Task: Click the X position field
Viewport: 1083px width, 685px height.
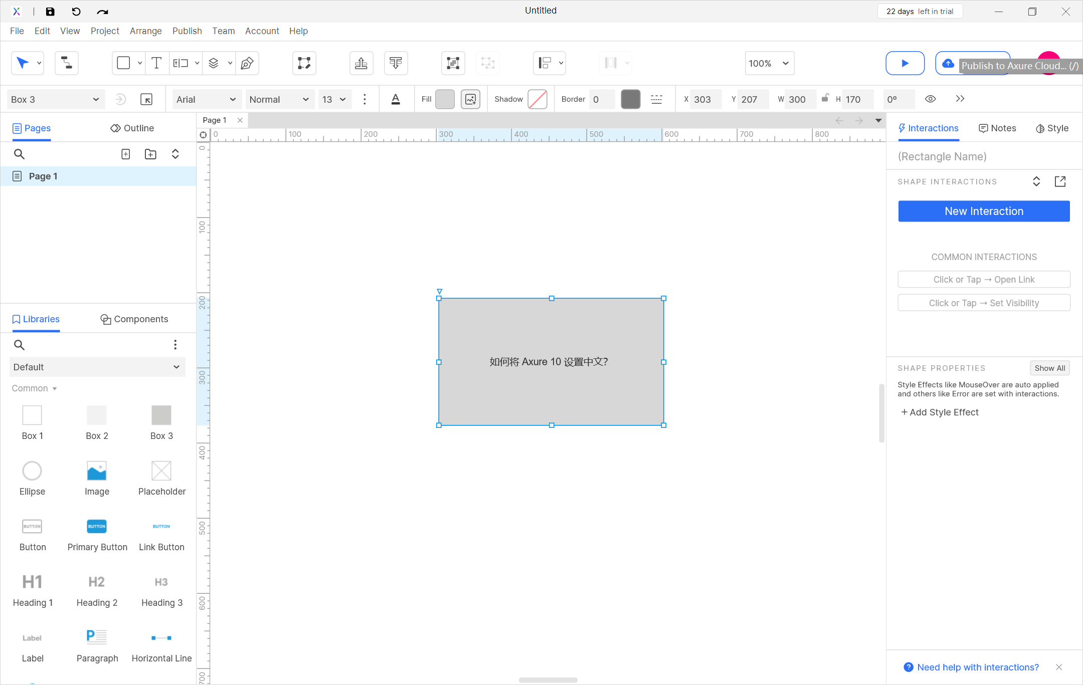Action: pos(705,99)
